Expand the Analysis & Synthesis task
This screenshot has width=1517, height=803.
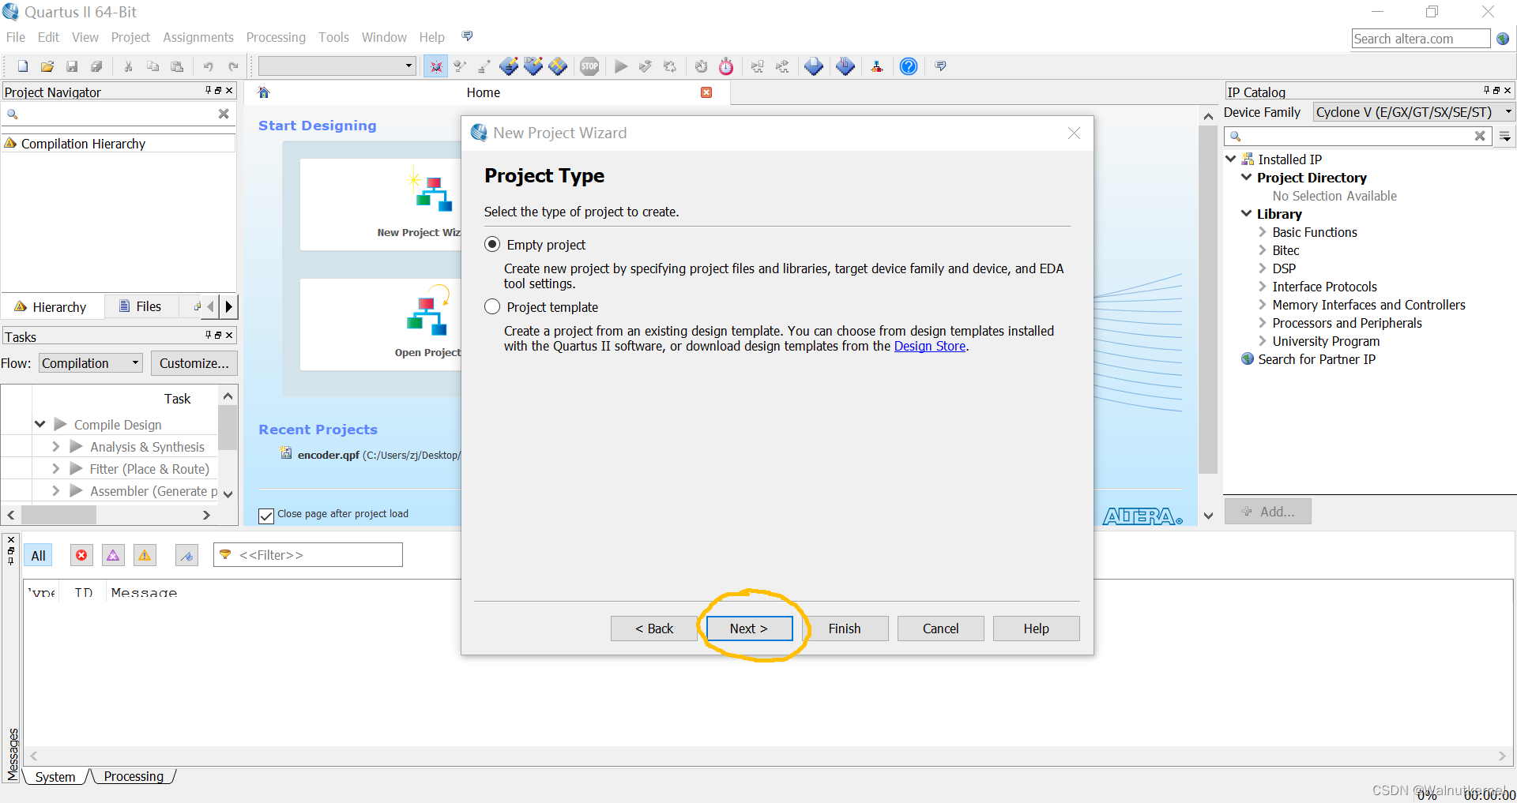[x=55, y=446]
